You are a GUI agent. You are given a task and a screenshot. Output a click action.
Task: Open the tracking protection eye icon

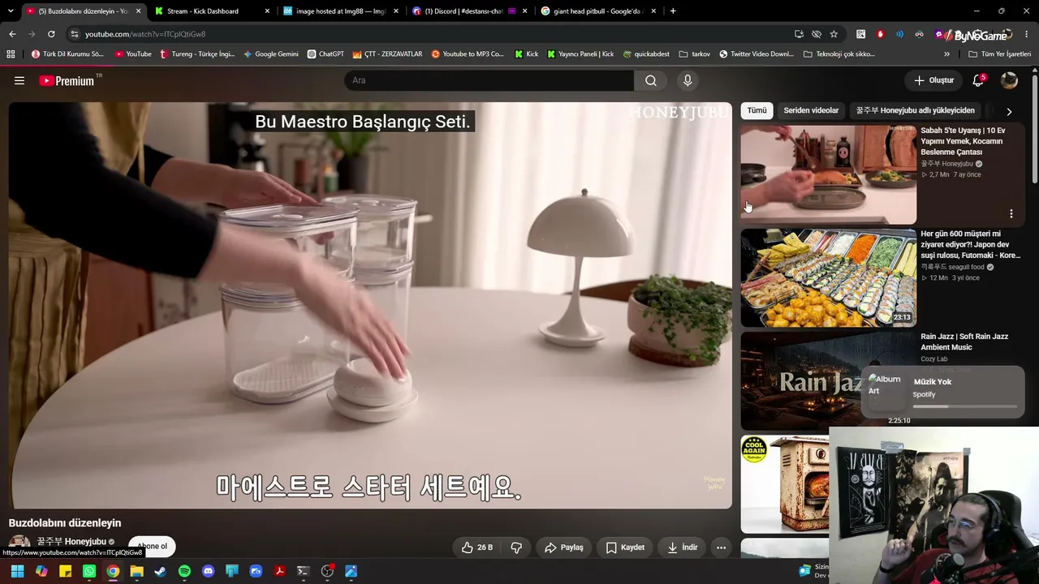[817, 34]
